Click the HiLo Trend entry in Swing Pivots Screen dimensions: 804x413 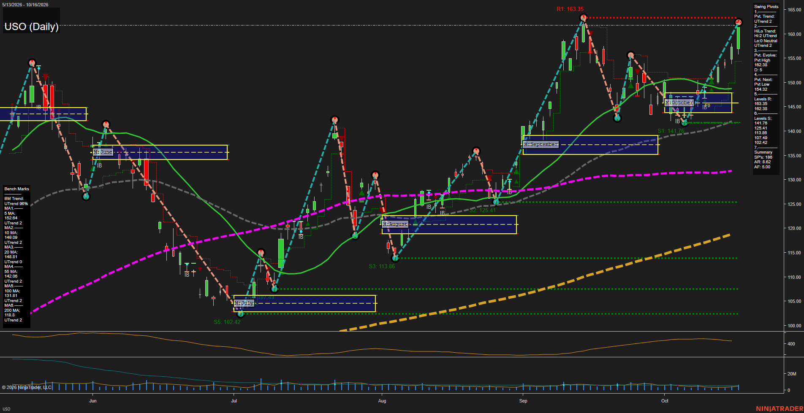pyautogui.click(x=766, y=38)
